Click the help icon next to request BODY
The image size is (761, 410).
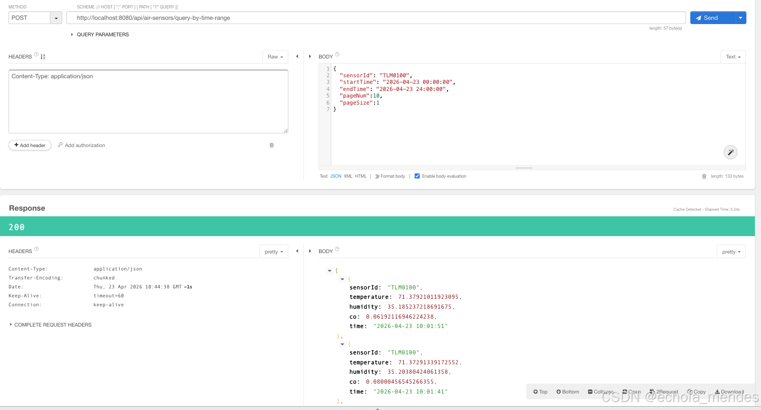click(x=337, y=54)
